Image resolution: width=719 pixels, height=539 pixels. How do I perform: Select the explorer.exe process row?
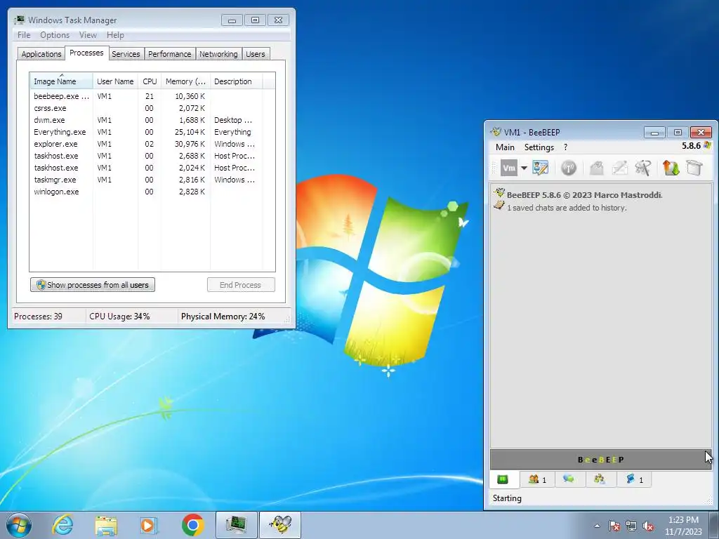[146, 144]
